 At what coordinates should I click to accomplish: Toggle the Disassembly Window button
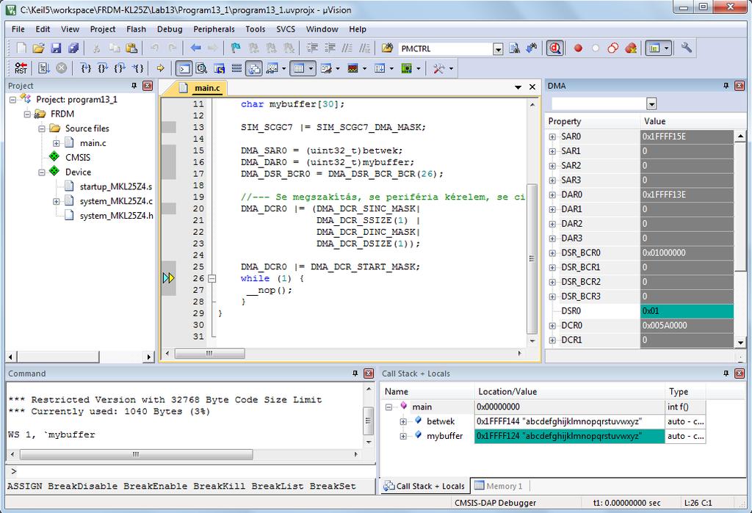click(x=201, y=68)
